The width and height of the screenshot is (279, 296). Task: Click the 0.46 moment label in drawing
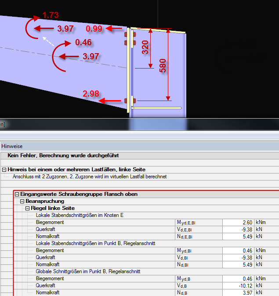click(x=83, y=42)
